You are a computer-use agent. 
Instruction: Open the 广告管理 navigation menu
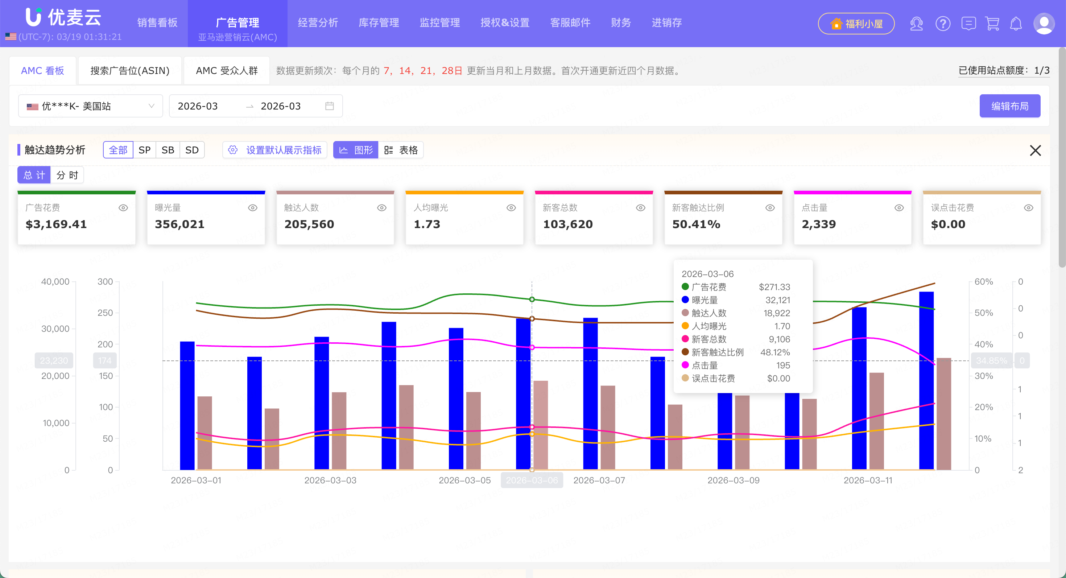(237, 23)
